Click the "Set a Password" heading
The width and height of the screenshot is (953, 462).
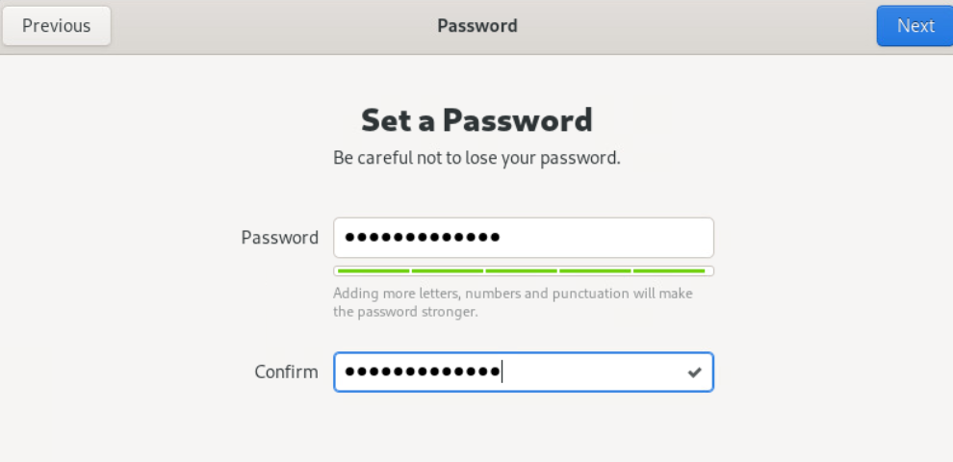pos(476,120)
